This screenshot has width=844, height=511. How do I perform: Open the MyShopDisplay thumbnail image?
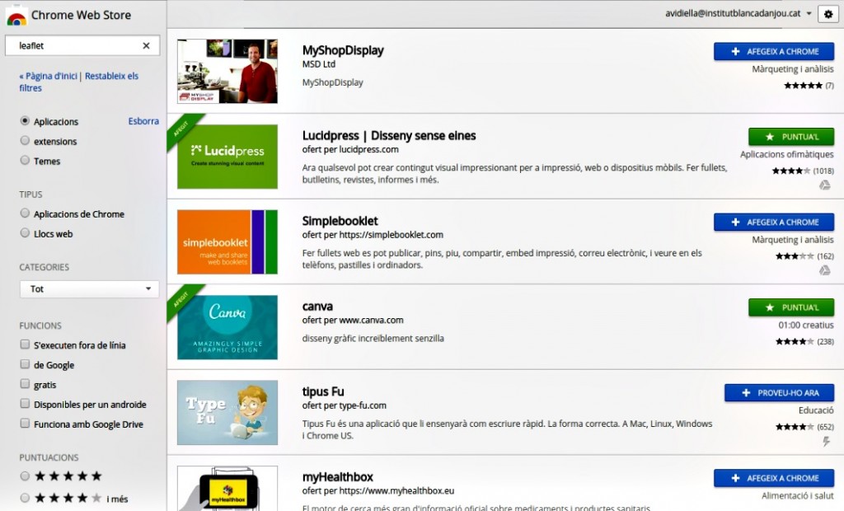click(x=227, y=71)
